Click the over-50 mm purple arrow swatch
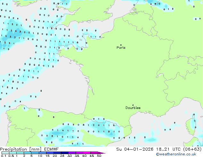This screenshot has width=203, height=157. point(101,153)
